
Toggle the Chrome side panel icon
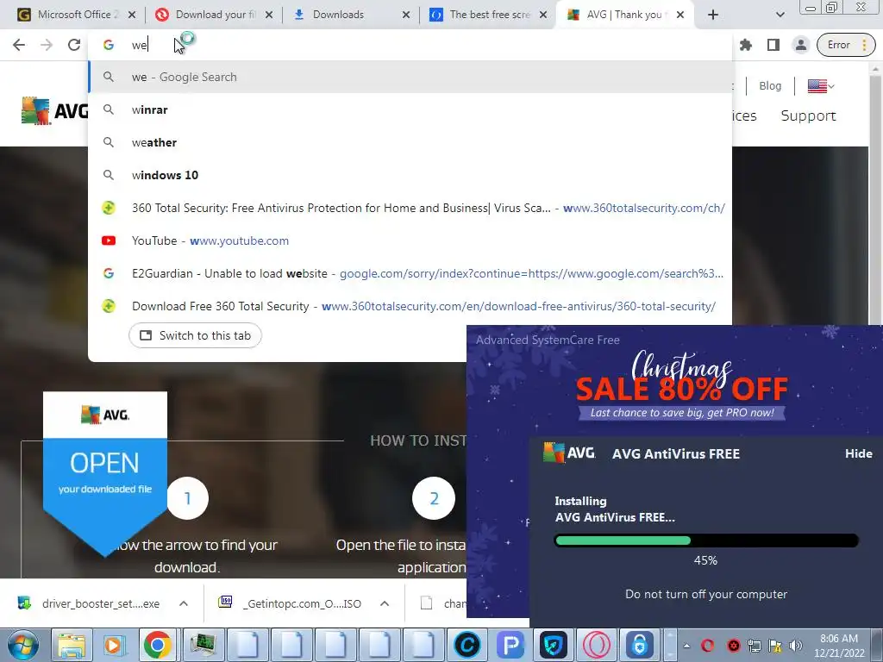[x=773, y=45]
